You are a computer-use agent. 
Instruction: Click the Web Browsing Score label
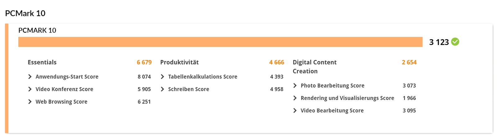[x=62, y=102]
